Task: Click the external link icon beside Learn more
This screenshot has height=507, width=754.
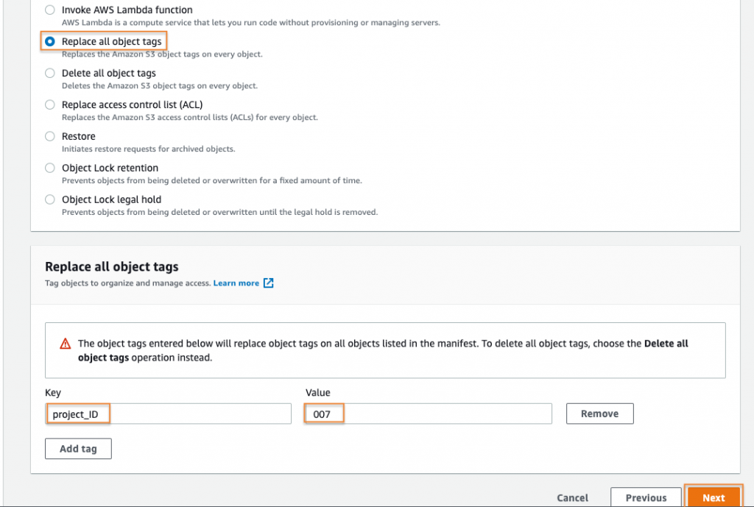Action: click(x=267, y=283)
